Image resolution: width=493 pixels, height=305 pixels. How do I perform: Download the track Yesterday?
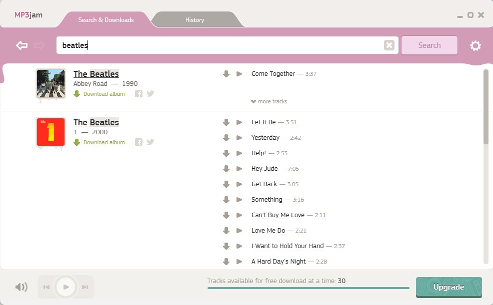tap(226, 138)
